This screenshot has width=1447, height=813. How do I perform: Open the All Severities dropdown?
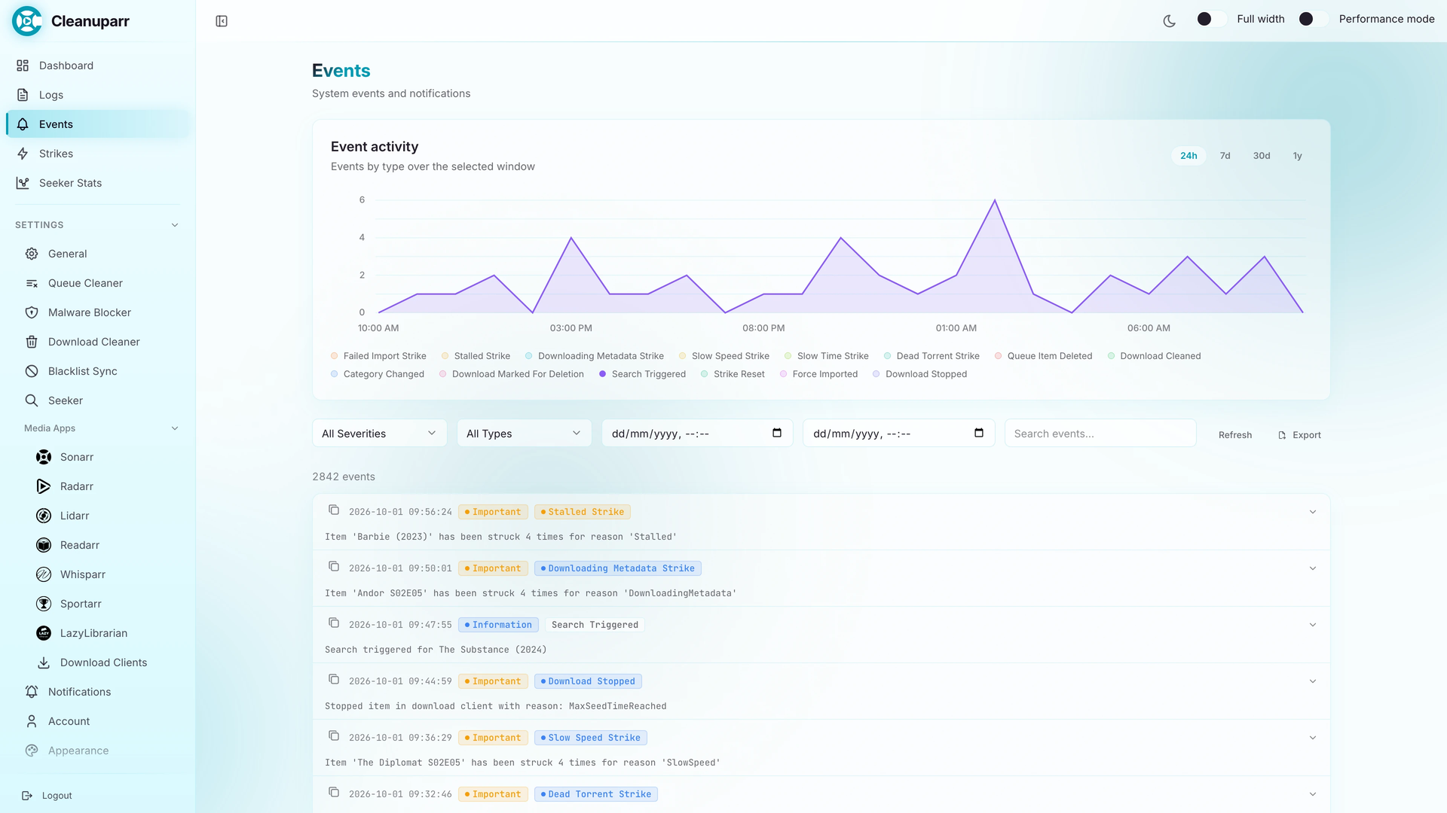click(x=380, y=434)
